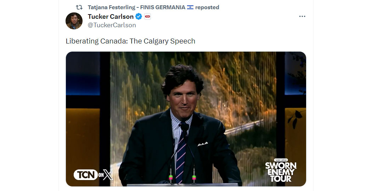Image resolution: width=372 pixels, height=191 pixels.
Task: Click the 'Liberating Canada: The Calgary Speech' text
Action: [x=130, y=41]
